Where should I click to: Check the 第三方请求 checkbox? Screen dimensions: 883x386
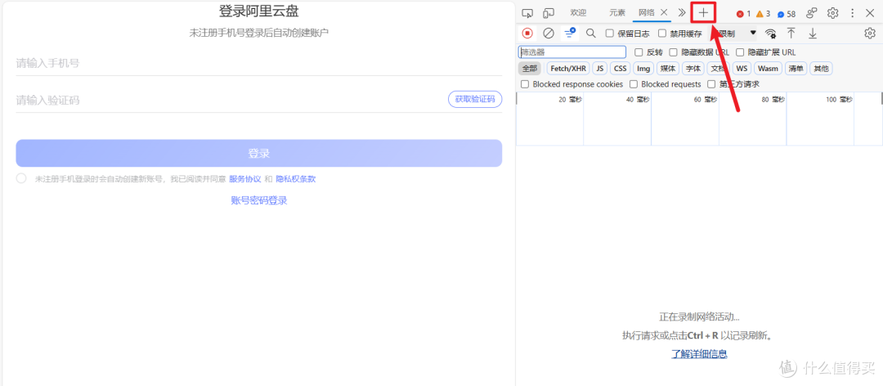[711, 84]
